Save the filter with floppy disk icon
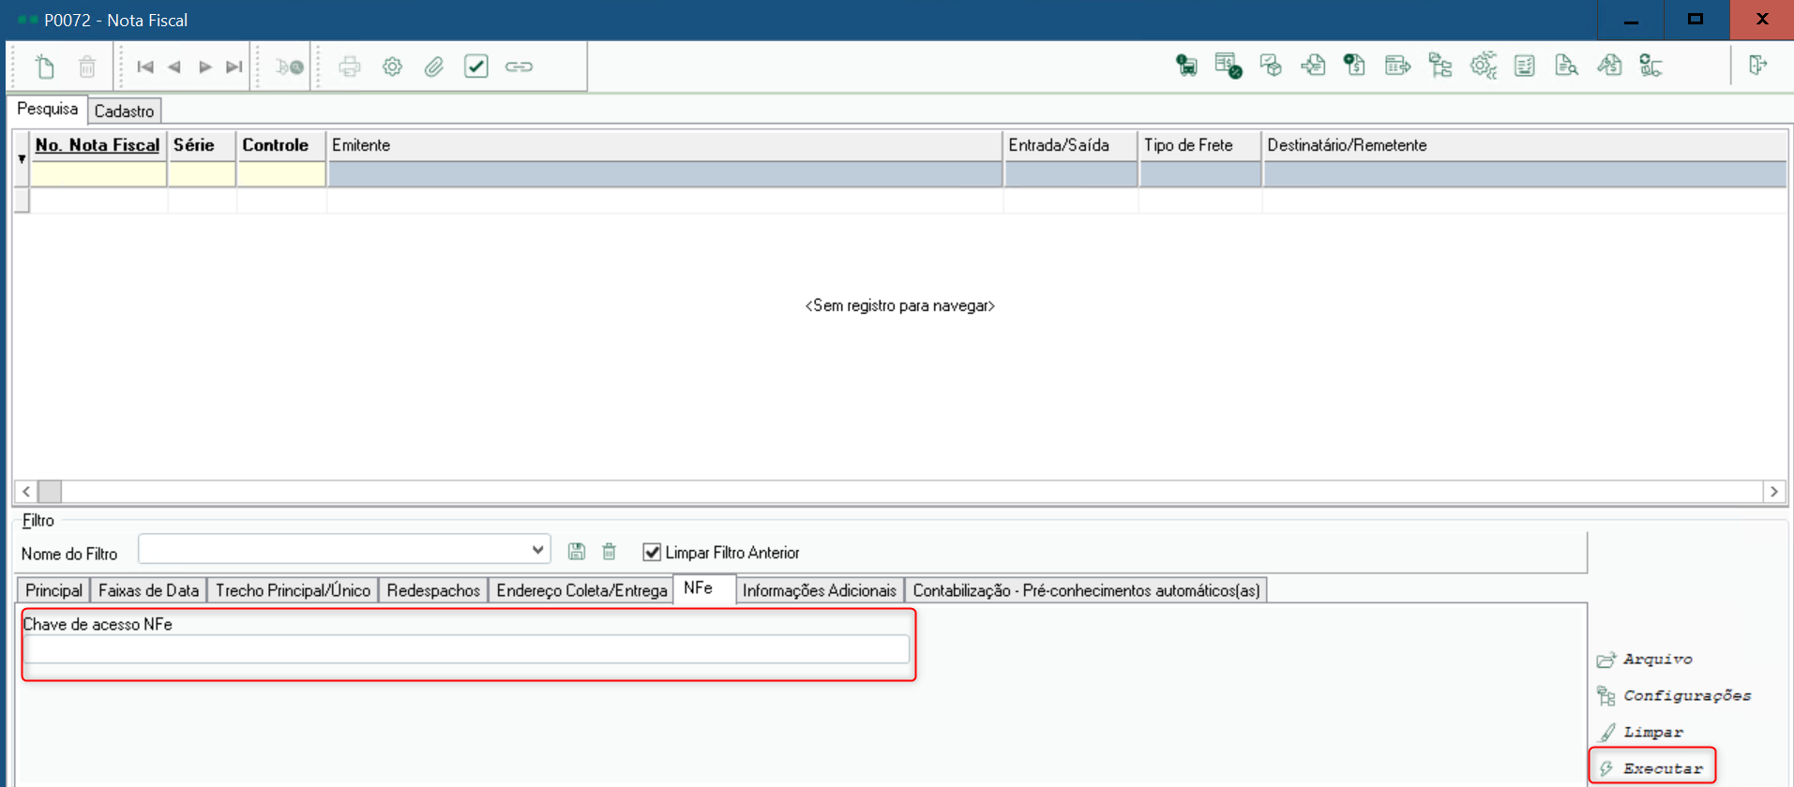 [577, 552]
